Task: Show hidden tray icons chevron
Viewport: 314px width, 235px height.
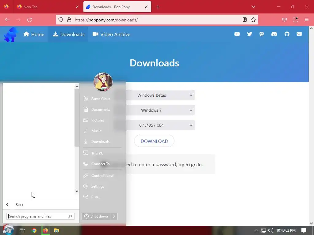Action: point(256,230)
